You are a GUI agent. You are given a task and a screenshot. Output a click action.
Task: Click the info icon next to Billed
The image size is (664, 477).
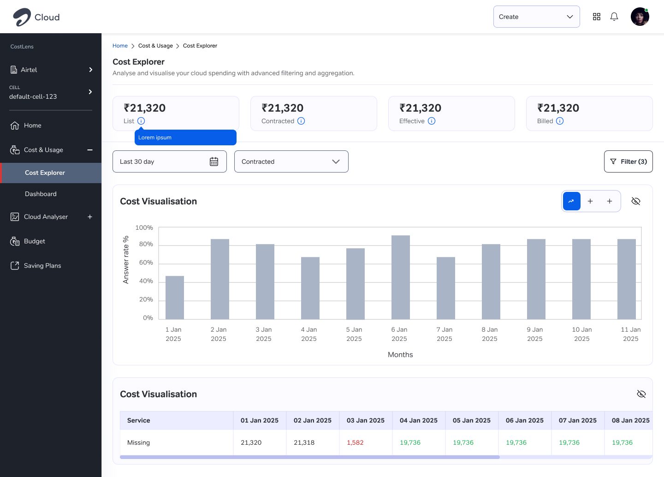[x=560, y=121]
